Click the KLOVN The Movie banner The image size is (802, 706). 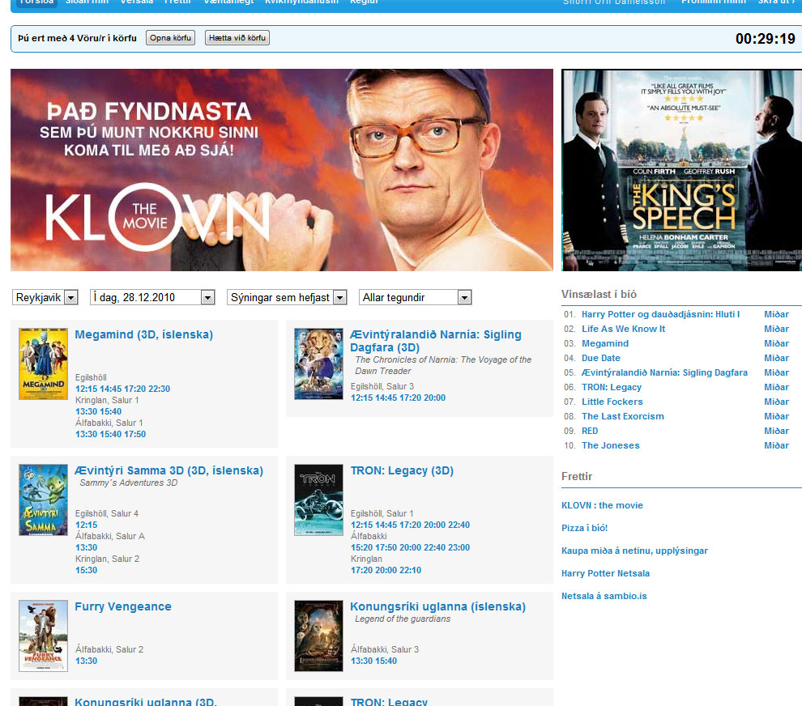click(x=281, y=170)
